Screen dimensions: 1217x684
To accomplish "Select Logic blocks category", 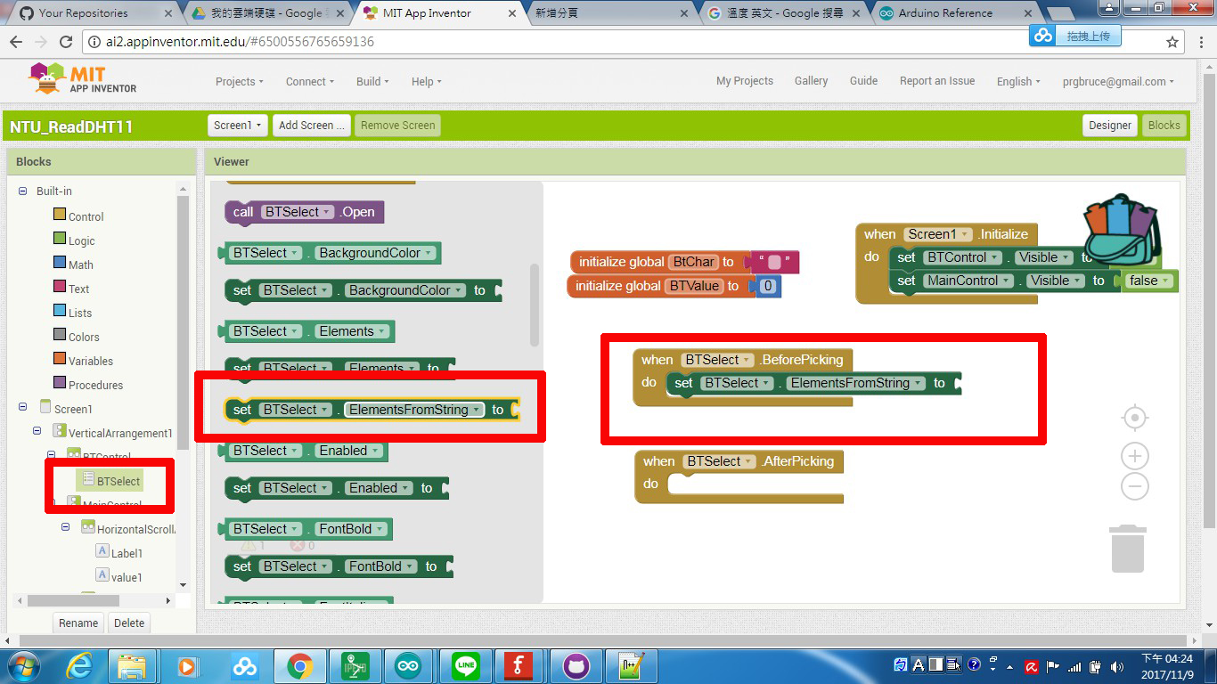I will click(x=81, y=240).
